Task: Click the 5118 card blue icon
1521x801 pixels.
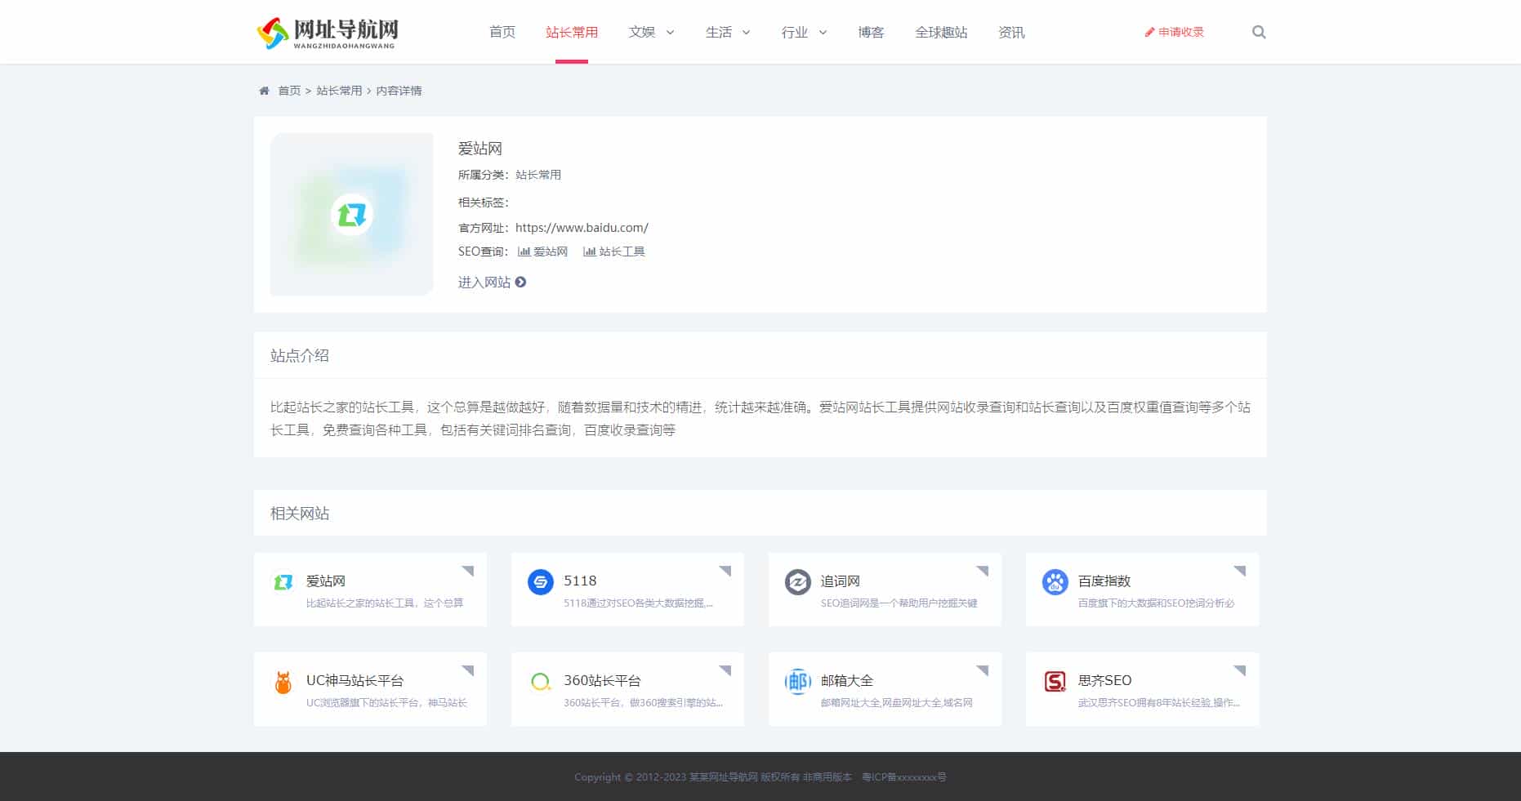Action: 540,581
